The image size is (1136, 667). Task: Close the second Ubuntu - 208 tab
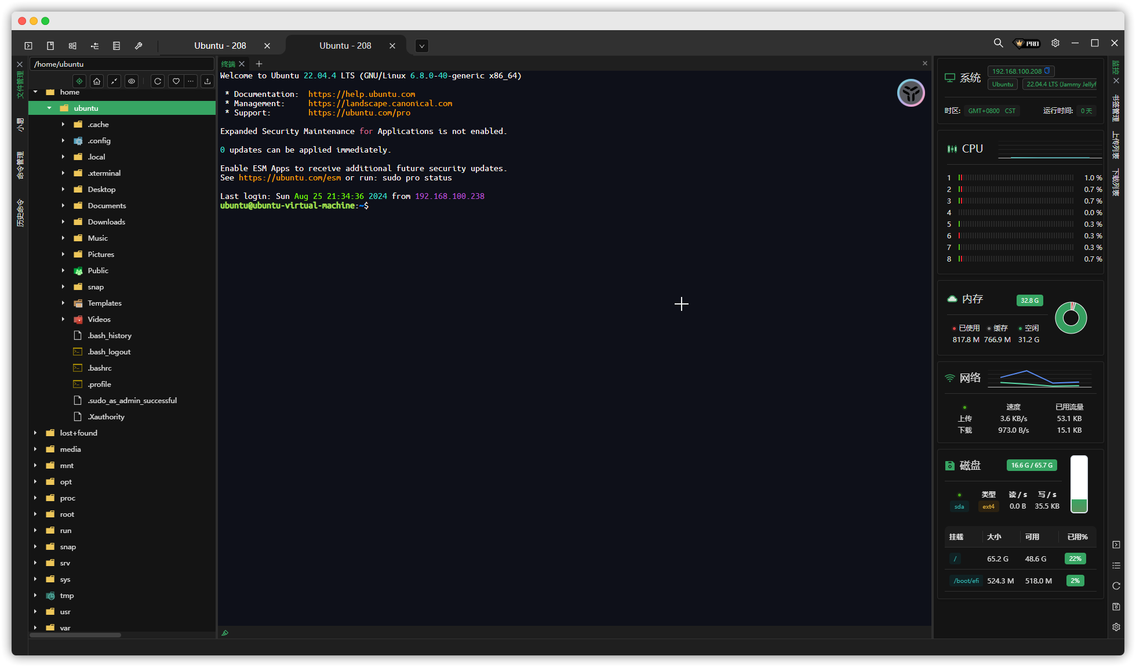click(x=392, y=46)
